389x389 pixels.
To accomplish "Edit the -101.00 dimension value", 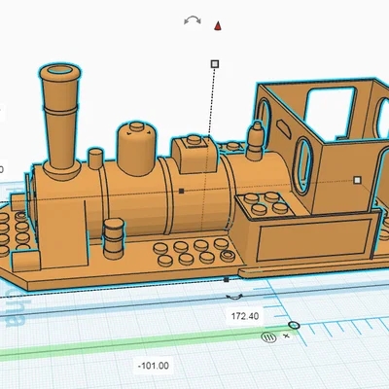I will 154,366.
